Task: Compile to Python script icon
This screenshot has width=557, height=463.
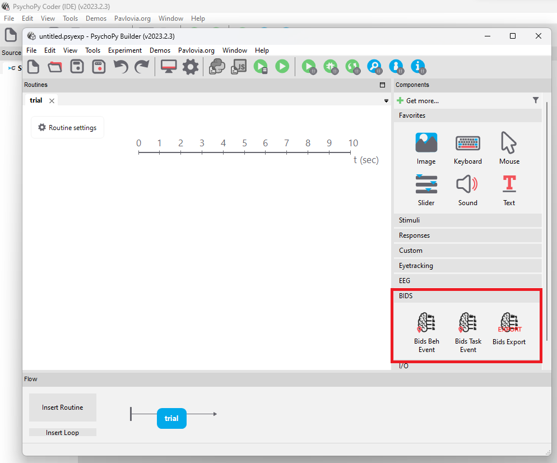Action: 217,67
